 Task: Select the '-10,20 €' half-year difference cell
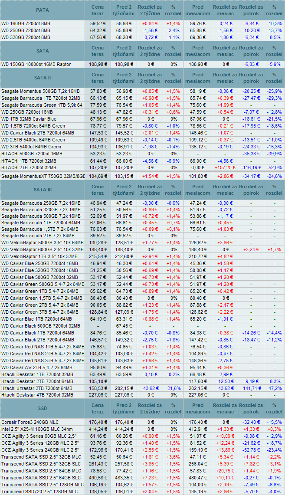tap(251, 30)
